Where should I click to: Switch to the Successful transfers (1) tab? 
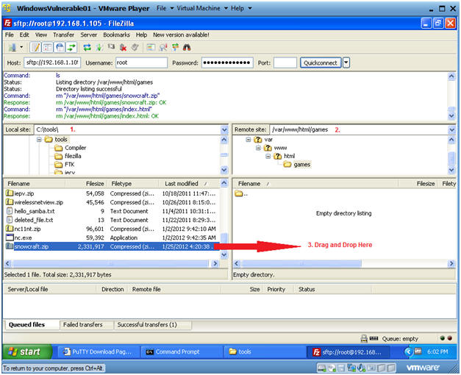pos(153,325)
